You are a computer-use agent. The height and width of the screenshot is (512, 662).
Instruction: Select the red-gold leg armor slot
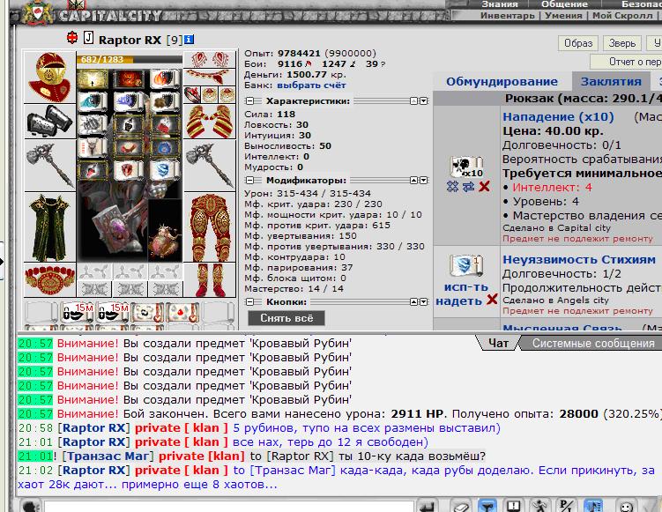(x=210, y=227)
